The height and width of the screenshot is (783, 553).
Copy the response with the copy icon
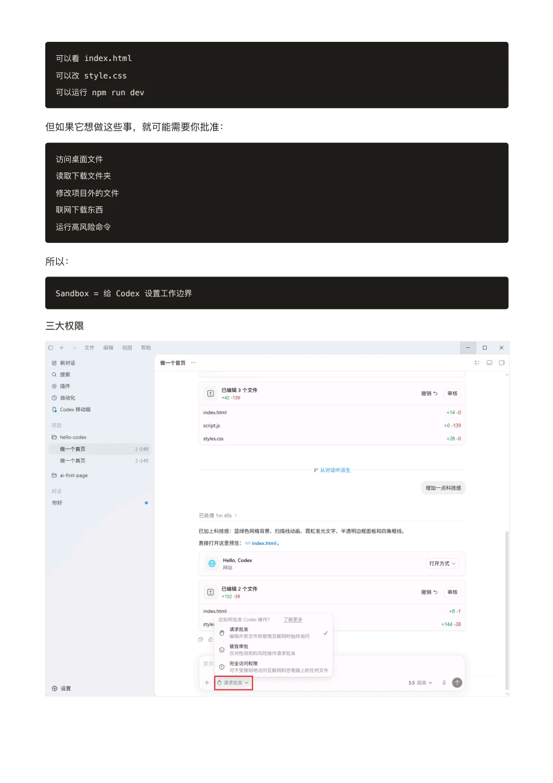coord(200,640)
